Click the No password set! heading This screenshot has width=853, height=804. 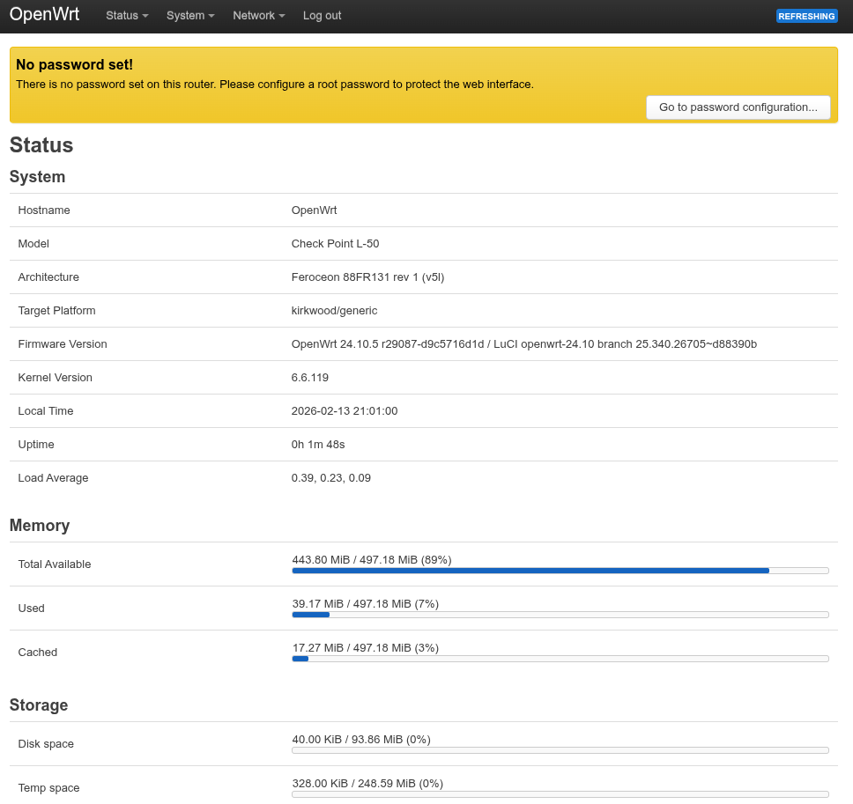click(75, 65)
